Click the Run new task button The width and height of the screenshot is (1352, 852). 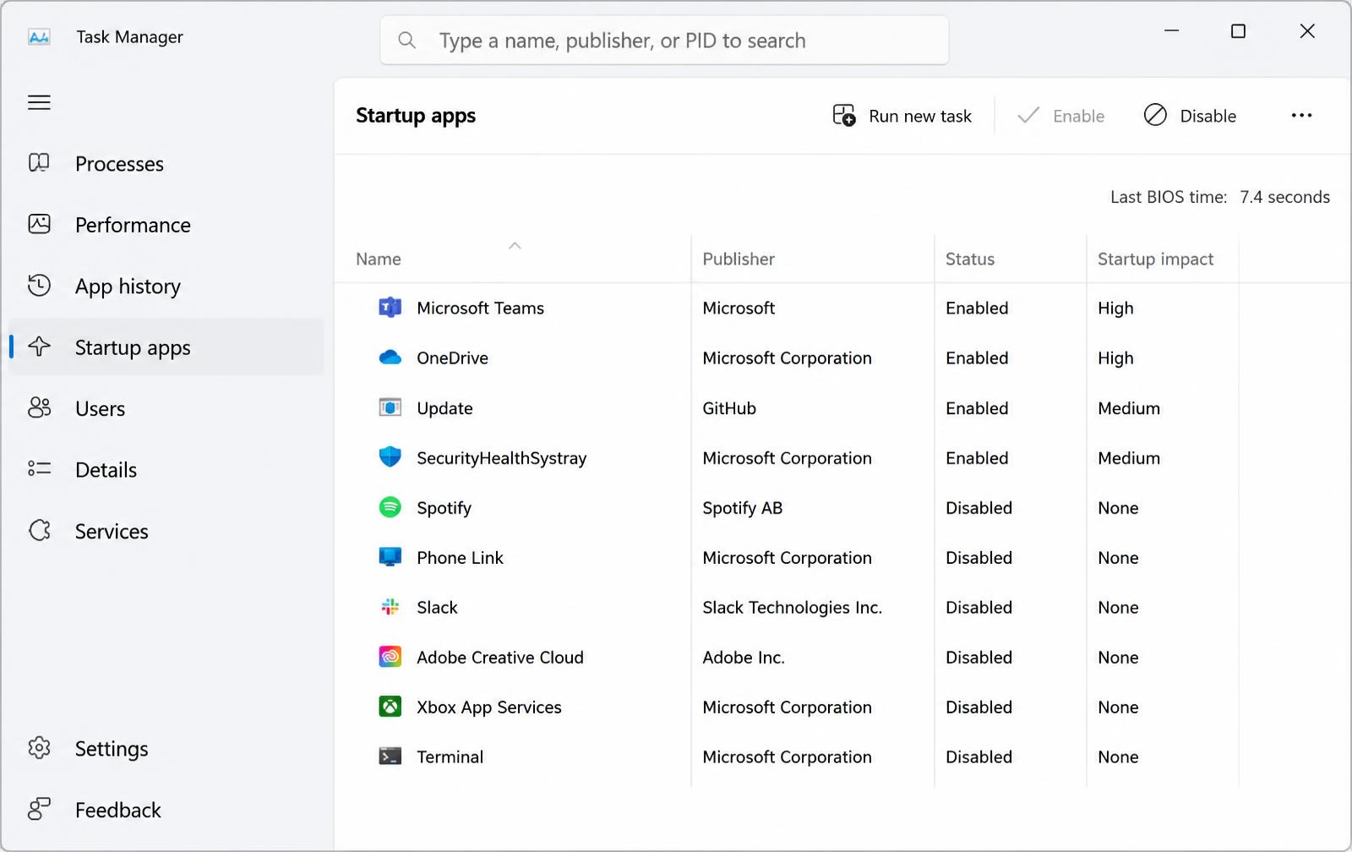[x=902, y=116]
